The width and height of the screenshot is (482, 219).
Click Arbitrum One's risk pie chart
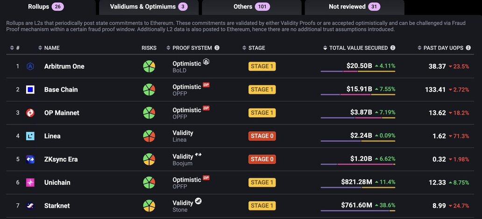[149, 66]
